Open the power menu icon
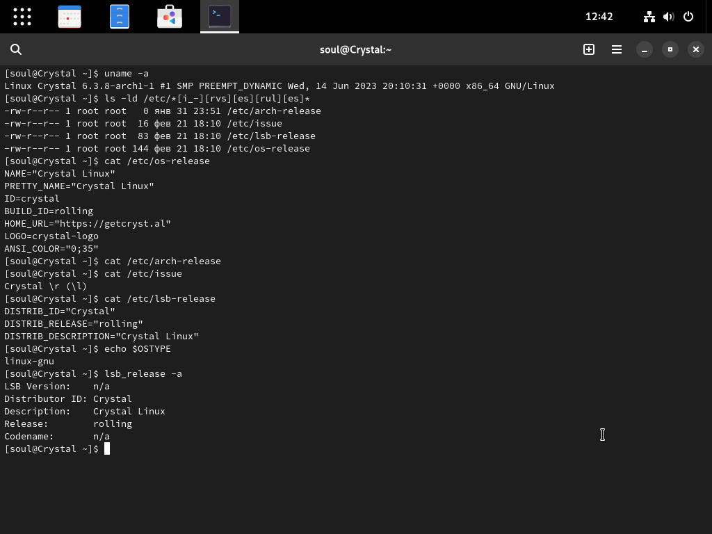This screenshot has width=712, height=534. [x=688, y=17]
